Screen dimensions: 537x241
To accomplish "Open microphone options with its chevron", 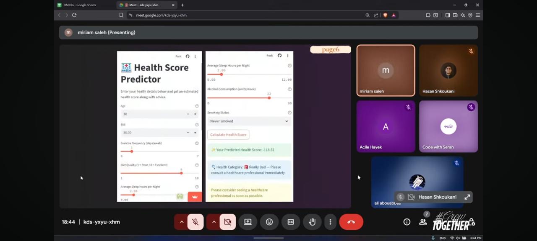I will pos(182,222).
